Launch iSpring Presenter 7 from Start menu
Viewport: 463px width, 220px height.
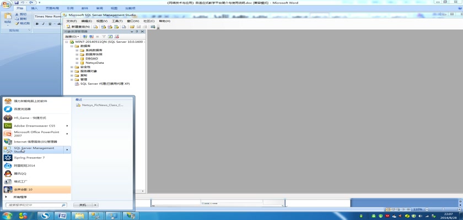tap(37, 157)
